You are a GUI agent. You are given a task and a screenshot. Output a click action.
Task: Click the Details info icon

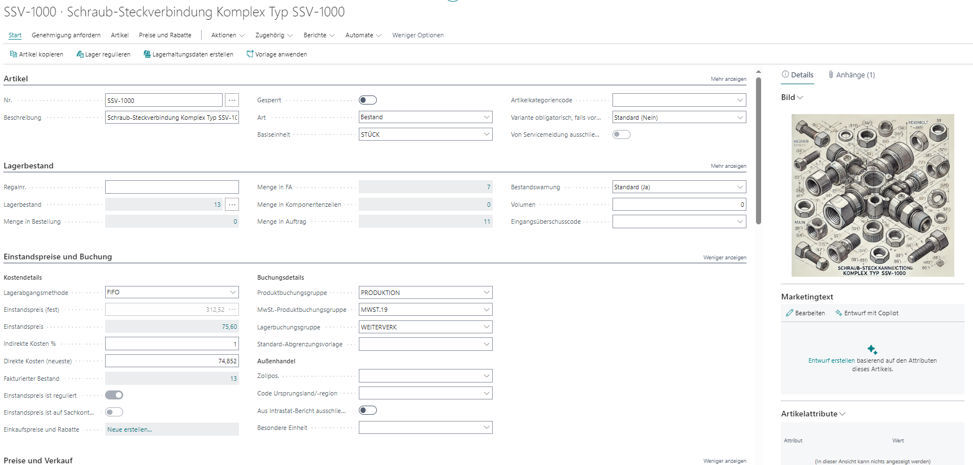pos(785,75)
